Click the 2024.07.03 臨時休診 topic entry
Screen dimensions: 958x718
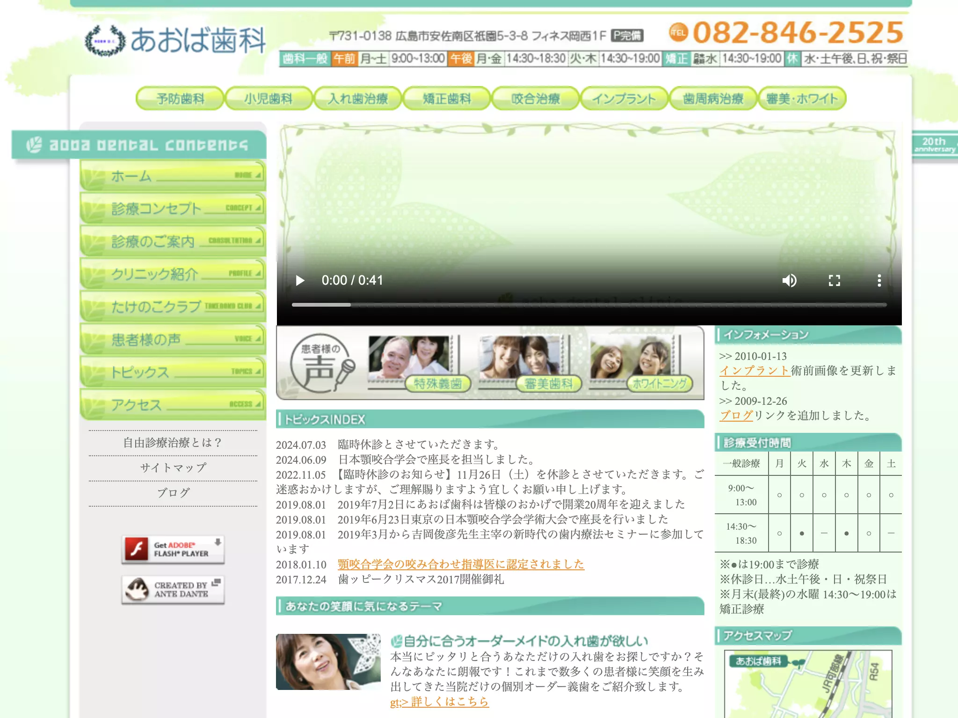389,445
